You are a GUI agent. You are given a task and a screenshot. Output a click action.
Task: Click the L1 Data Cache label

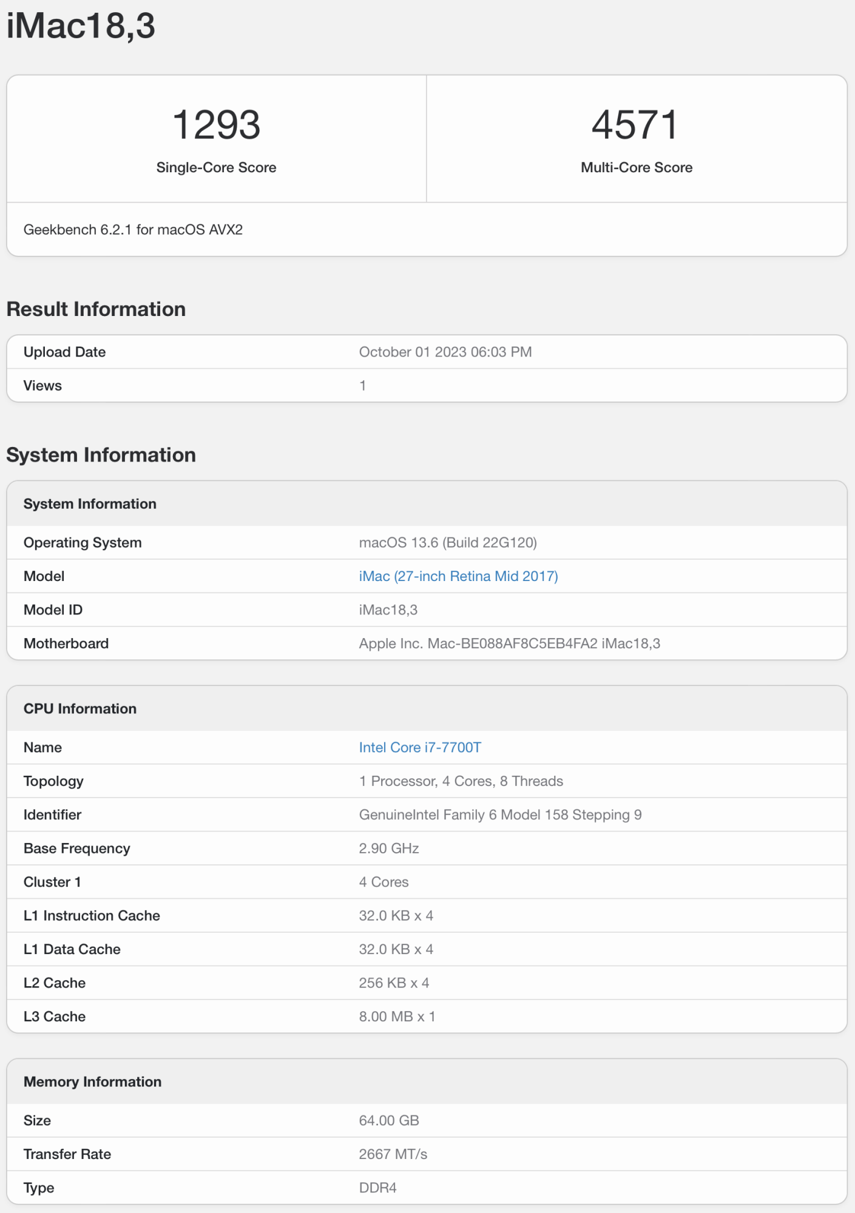pos(72,949)
